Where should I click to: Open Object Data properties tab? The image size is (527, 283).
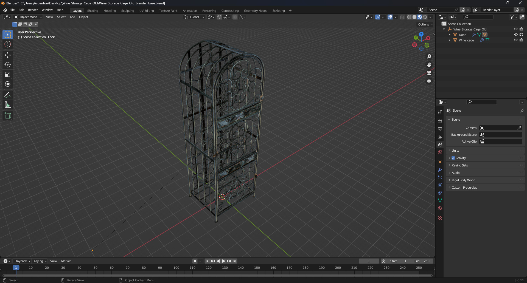click(440, 200)
